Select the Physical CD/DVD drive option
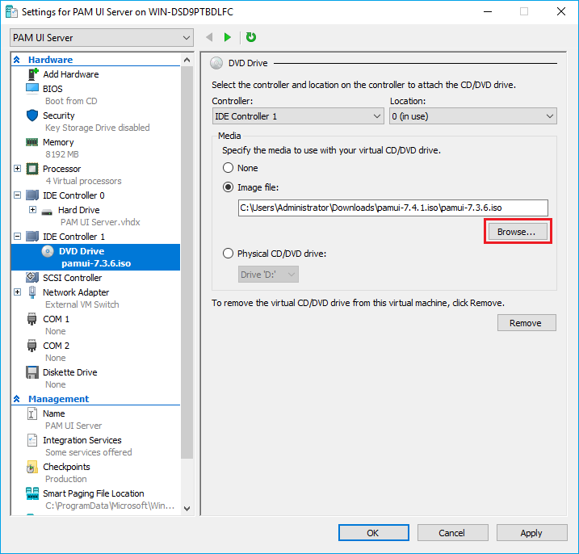This screenshot has height=554, width=579. (x=228, y=254)
